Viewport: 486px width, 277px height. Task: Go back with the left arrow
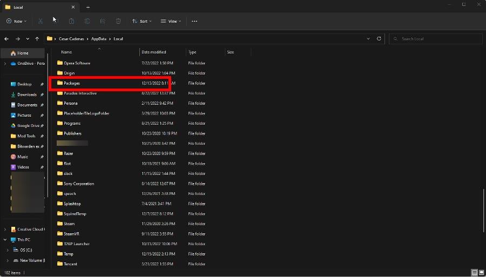pos(6,39)
